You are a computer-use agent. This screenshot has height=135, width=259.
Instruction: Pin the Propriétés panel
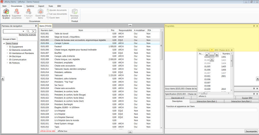pos(254,26)
